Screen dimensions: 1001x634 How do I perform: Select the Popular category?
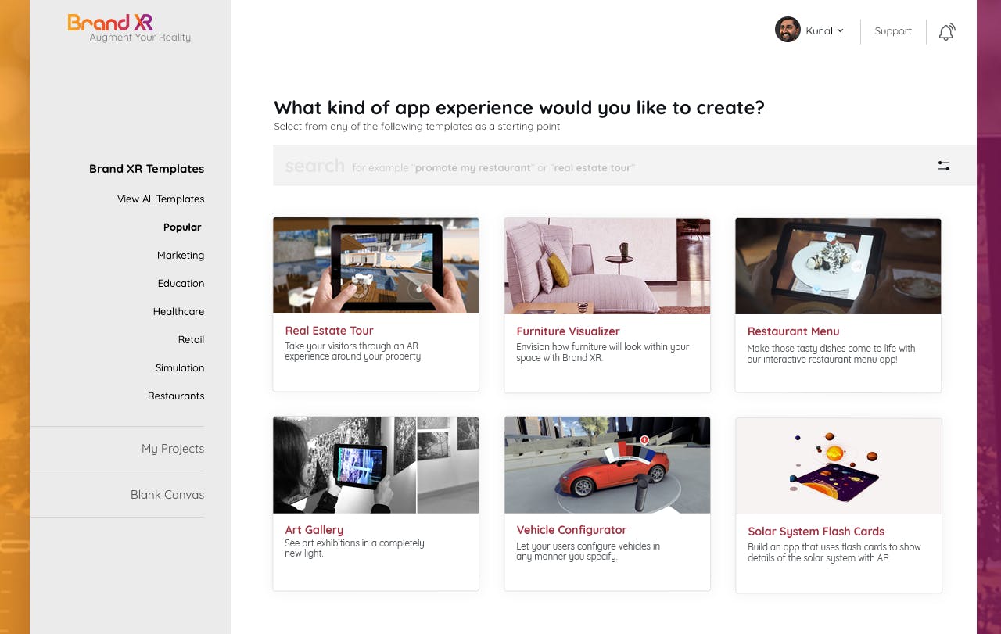[x=182, y=227]
